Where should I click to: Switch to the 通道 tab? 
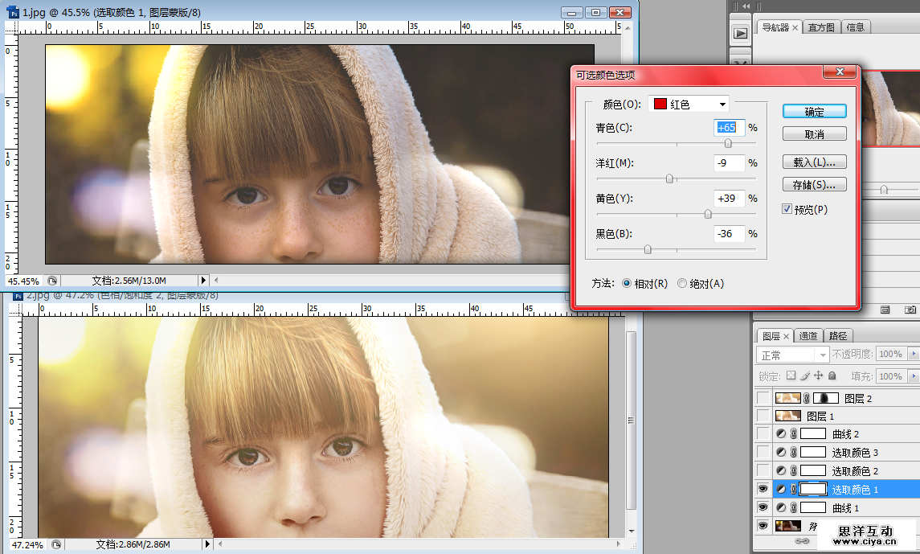(808, 336)
